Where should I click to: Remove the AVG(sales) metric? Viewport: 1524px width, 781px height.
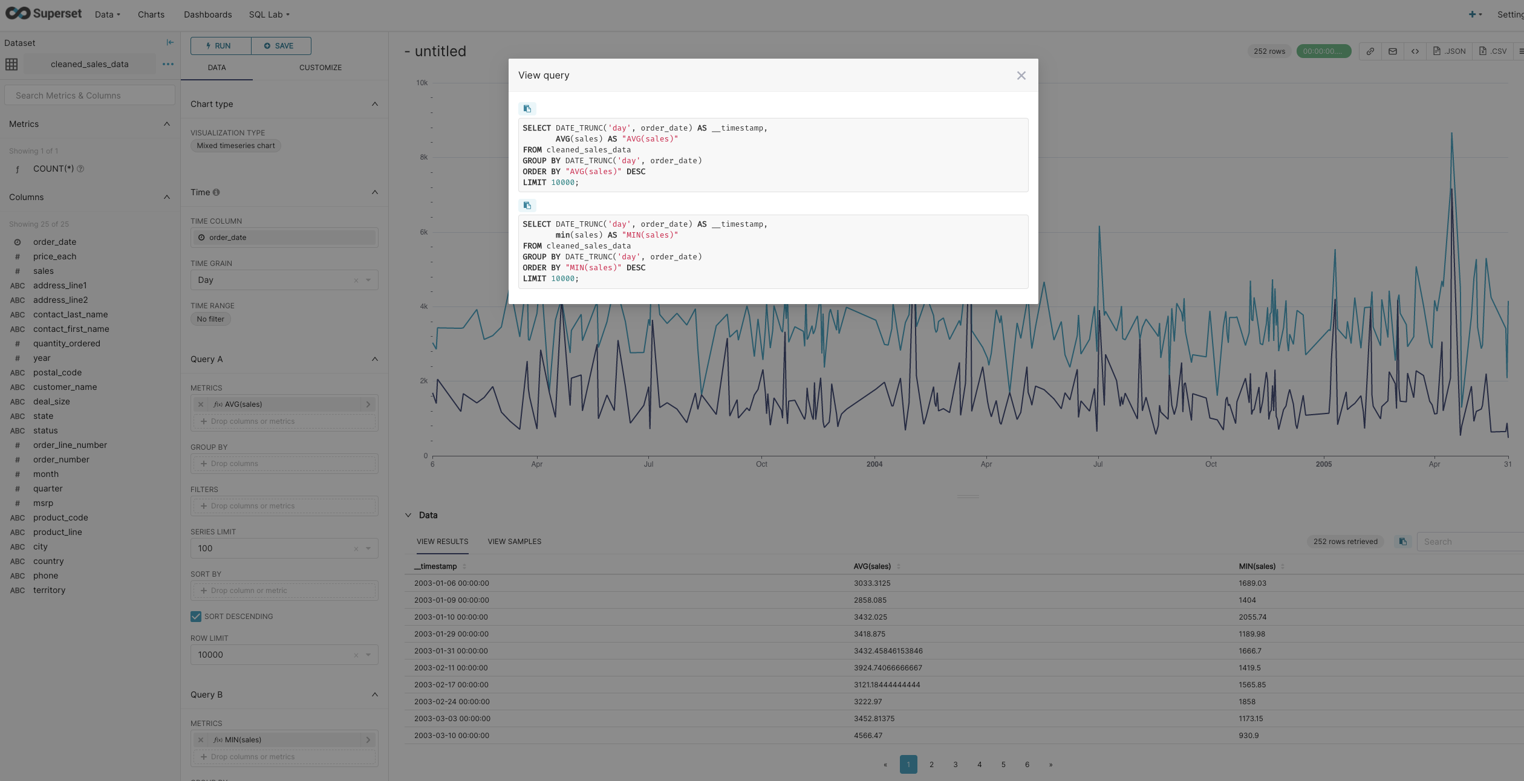pos(201,404)
